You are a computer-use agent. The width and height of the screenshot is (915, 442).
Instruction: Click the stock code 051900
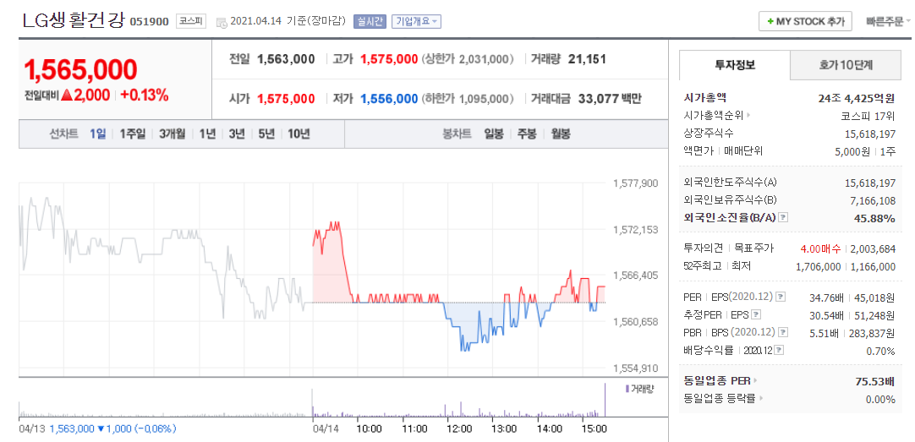[149, 22]
